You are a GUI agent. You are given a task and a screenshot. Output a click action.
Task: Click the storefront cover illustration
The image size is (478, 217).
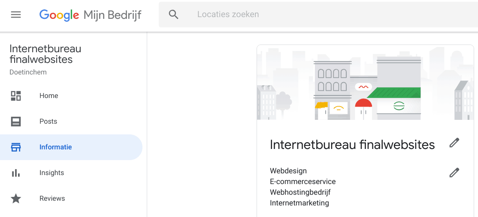tap(365, 83)
